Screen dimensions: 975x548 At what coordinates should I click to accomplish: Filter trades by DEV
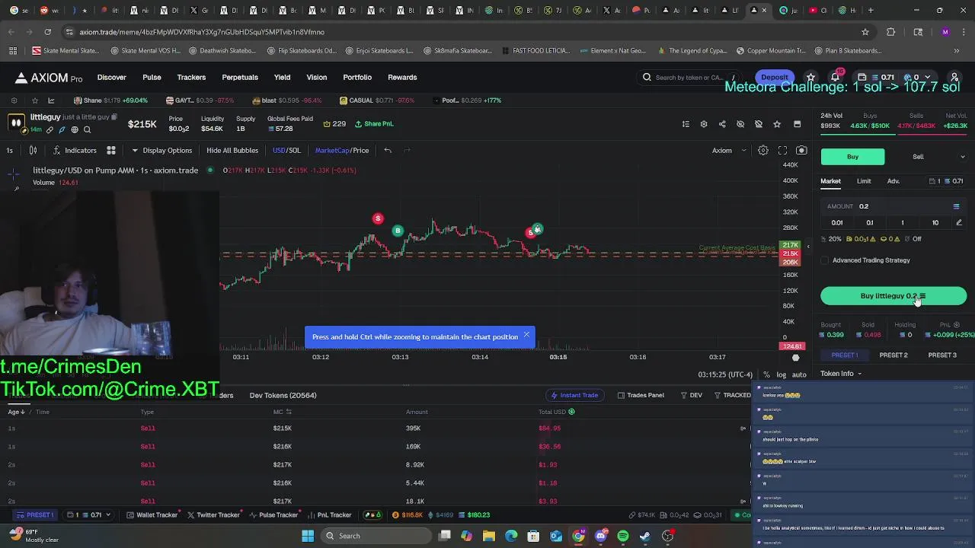[692, 395]
